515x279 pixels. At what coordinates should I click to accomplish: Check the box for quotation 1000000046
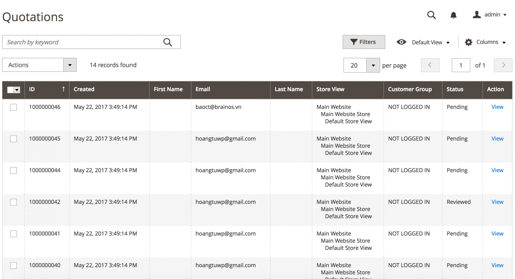pos(13,107)
